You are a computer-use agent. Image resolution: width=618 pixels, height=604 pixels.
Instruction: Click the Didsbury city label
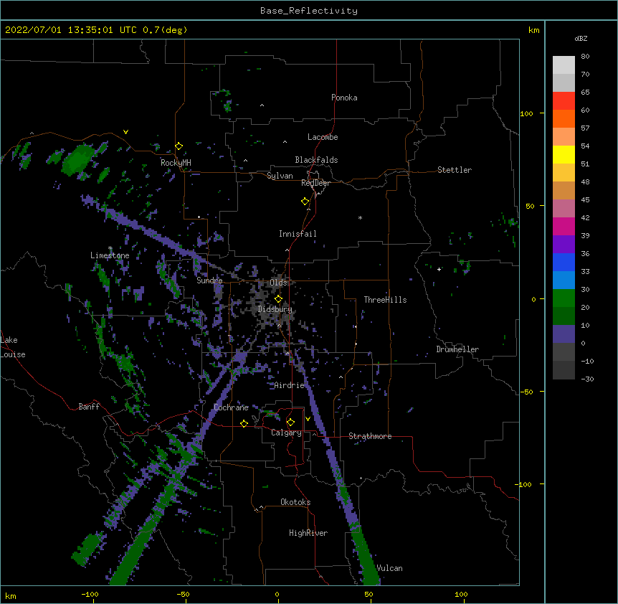point(275,309)
